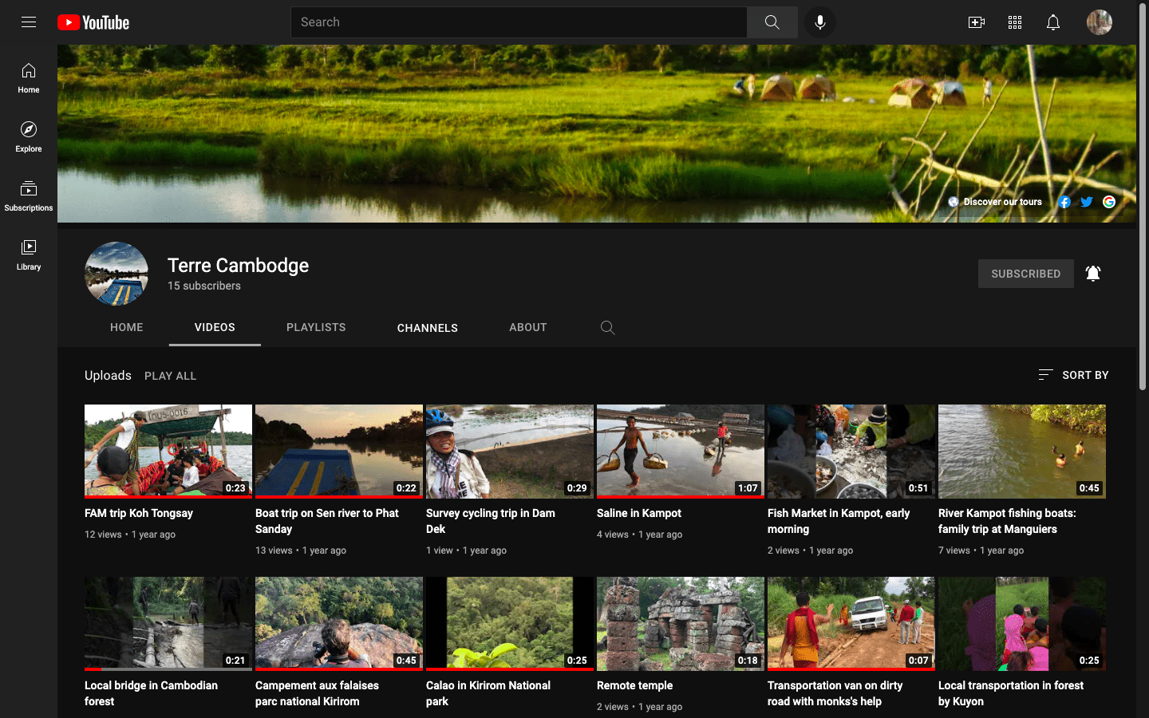This screenshot has height=718, width=1149.
Task: Open the Calao in Kirirom National park title
Action: pyautogui.click(x=488, y=693)
